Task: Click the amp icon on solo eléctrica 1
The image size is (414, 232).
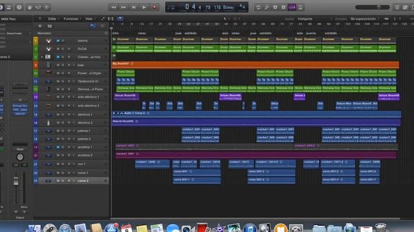Action: tap(49, 97)
